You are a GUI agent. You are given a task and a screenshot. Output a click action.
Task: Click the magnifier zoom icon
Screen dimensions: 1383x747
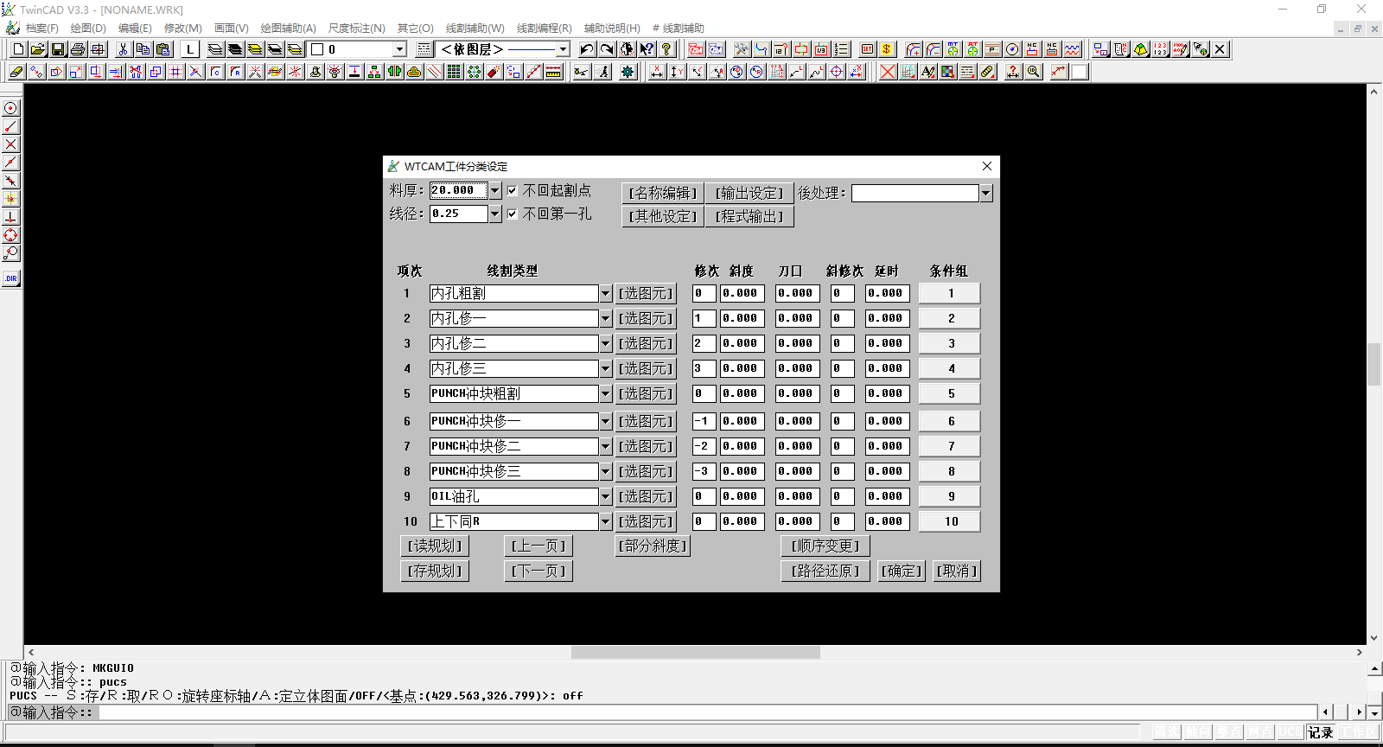(1033, 72)
